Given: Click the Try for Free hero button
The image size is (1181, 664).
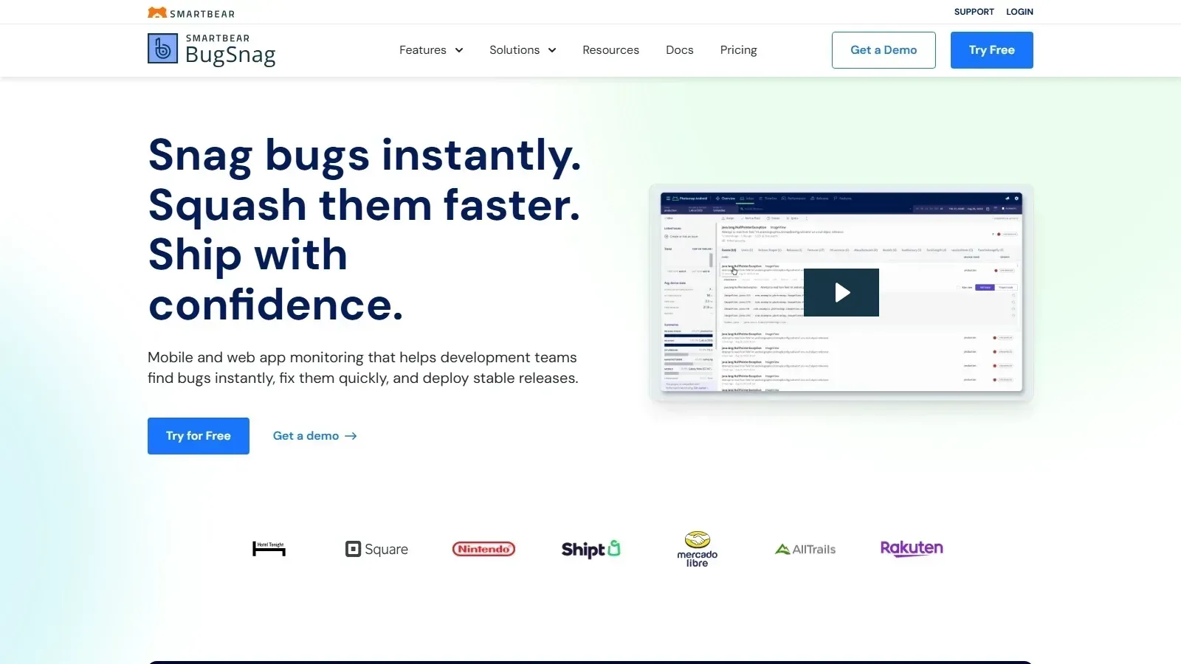Looking at the screenshot, I should pos(199,436).
